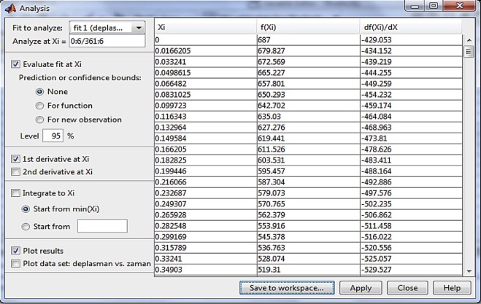The width and height of the screenshot is (481, 304).
Task: Select the f(Xi) cell 635.03
Action: click(308, 117)
